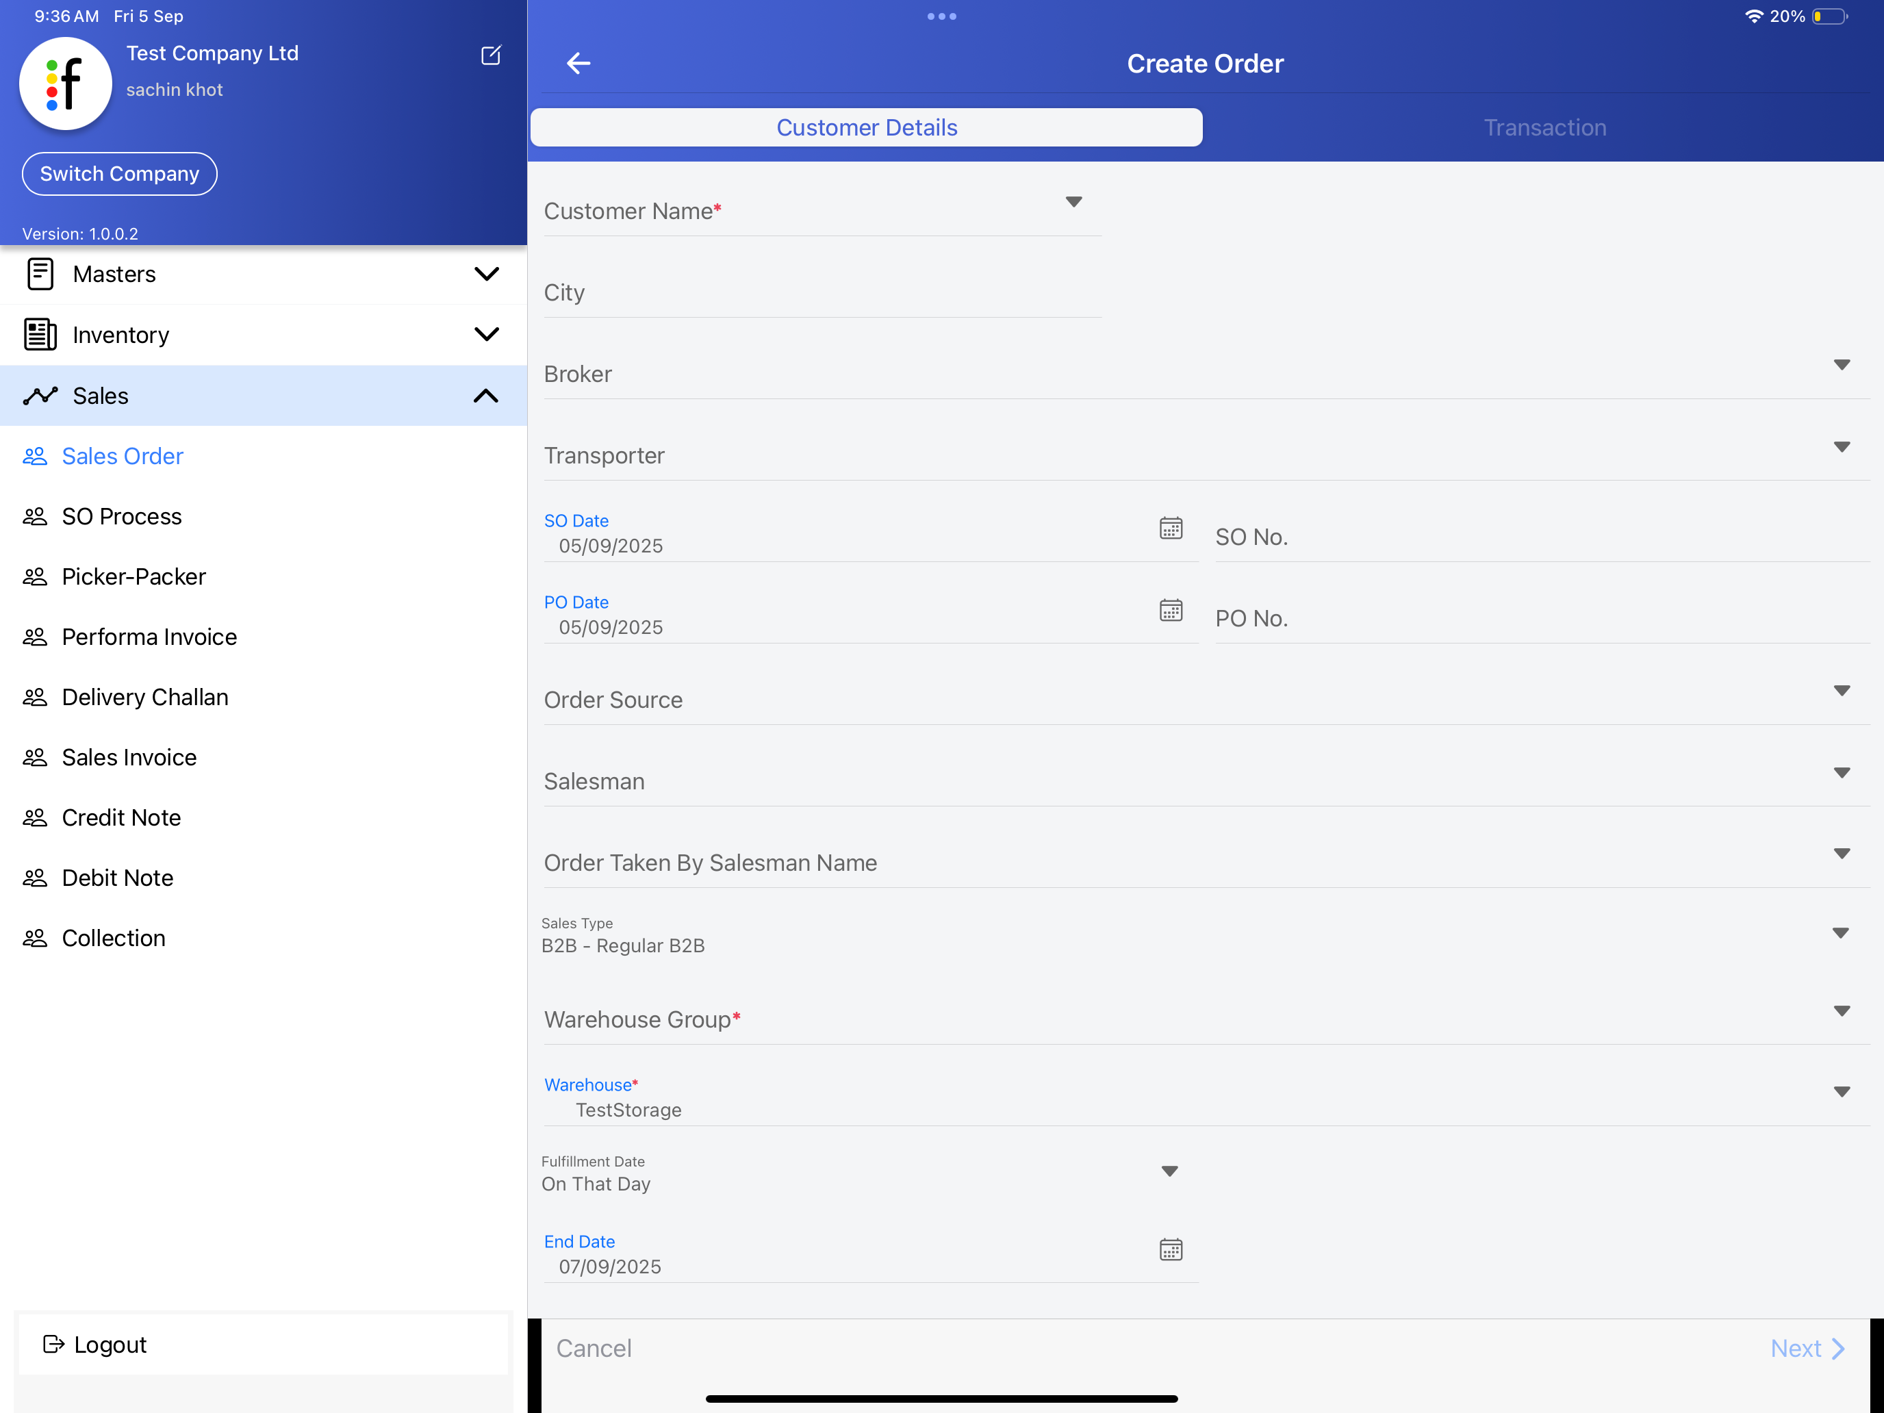Click the Sales Invoice people icon
This screenshot has height=1413, width=1884.
(x=35, y=757)
